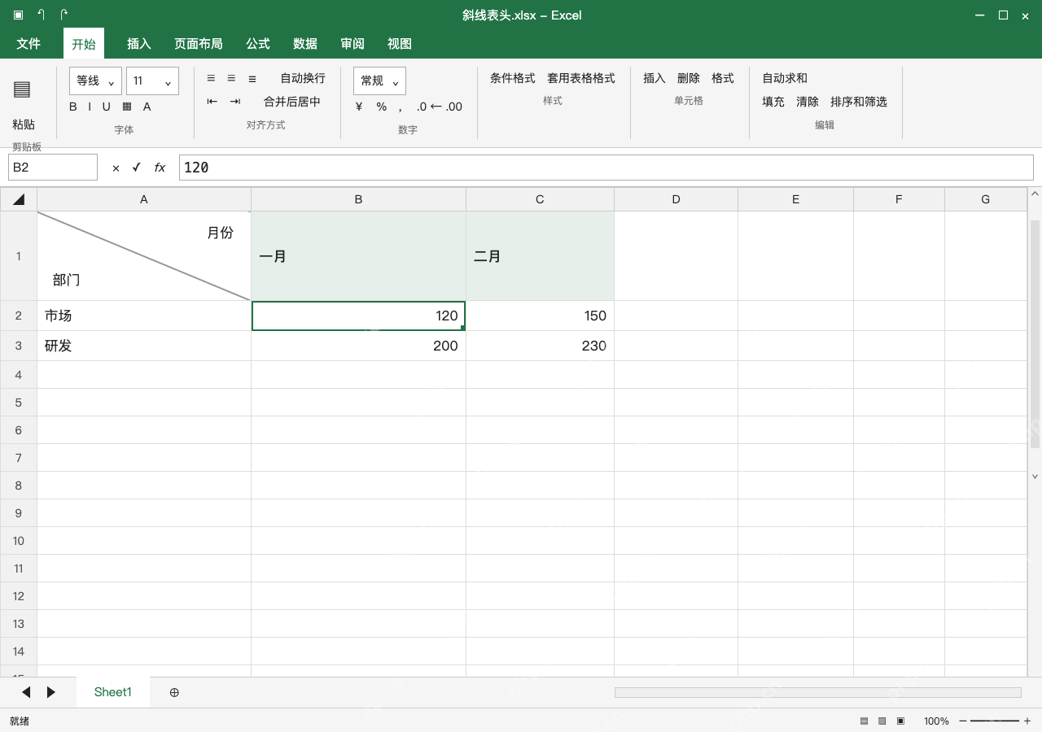The image size is (1042, 732).
Task: Confirm entry with the ✓ formula button
Action: pos(136,168)
